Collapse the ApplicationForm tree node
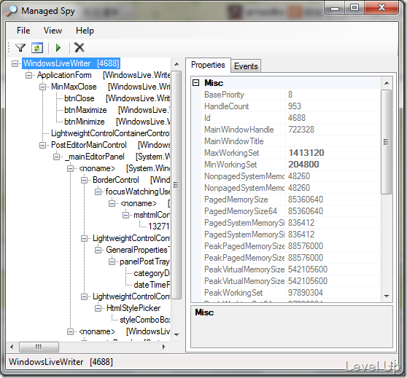This screenshot has width=407, height=378. (29, 75)
